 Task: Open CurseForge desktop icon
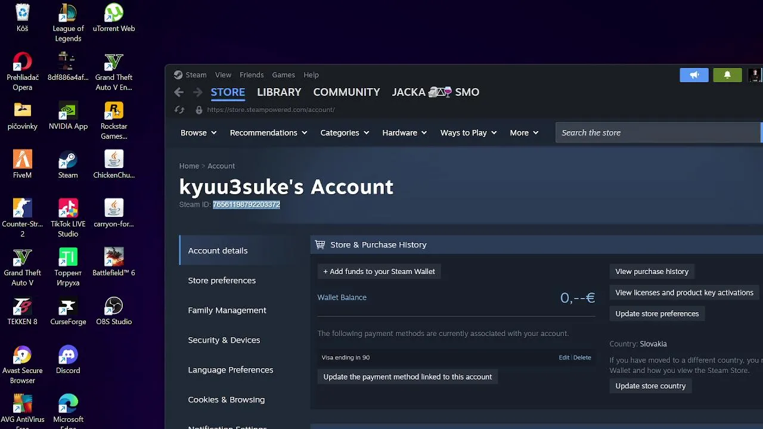[68, 311]
